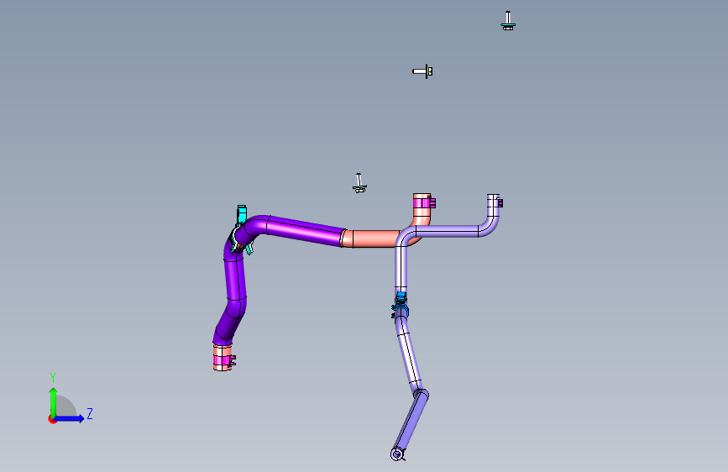728x472 pixels.
Task: Click the red X axis dot on the triad
Action: [52, 419]
